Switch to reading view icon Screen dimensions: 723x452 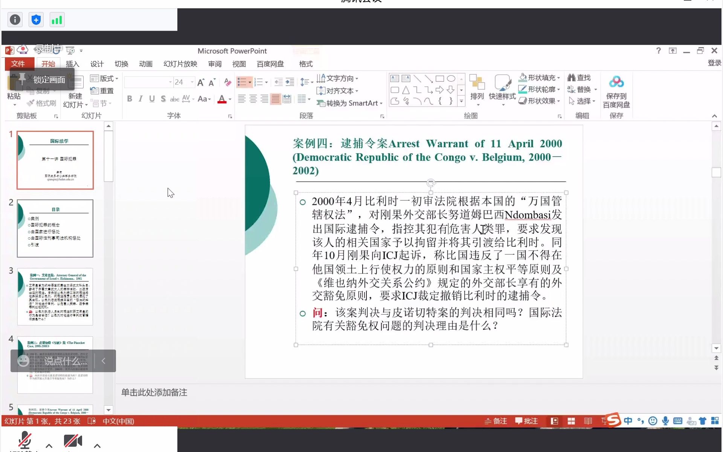[588, 421]
